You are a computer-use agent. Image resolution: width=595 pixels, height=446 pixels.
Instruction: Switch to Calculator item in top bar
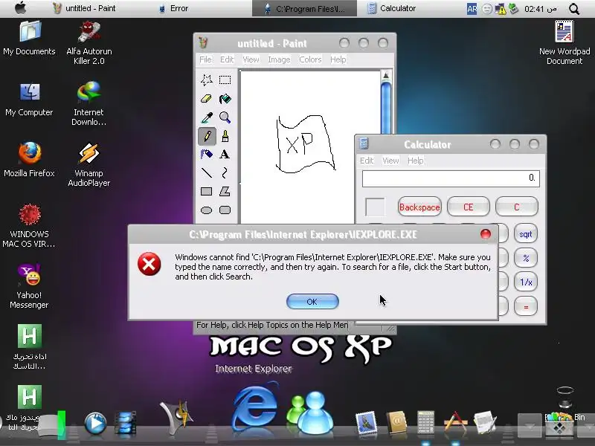[392, 8]
